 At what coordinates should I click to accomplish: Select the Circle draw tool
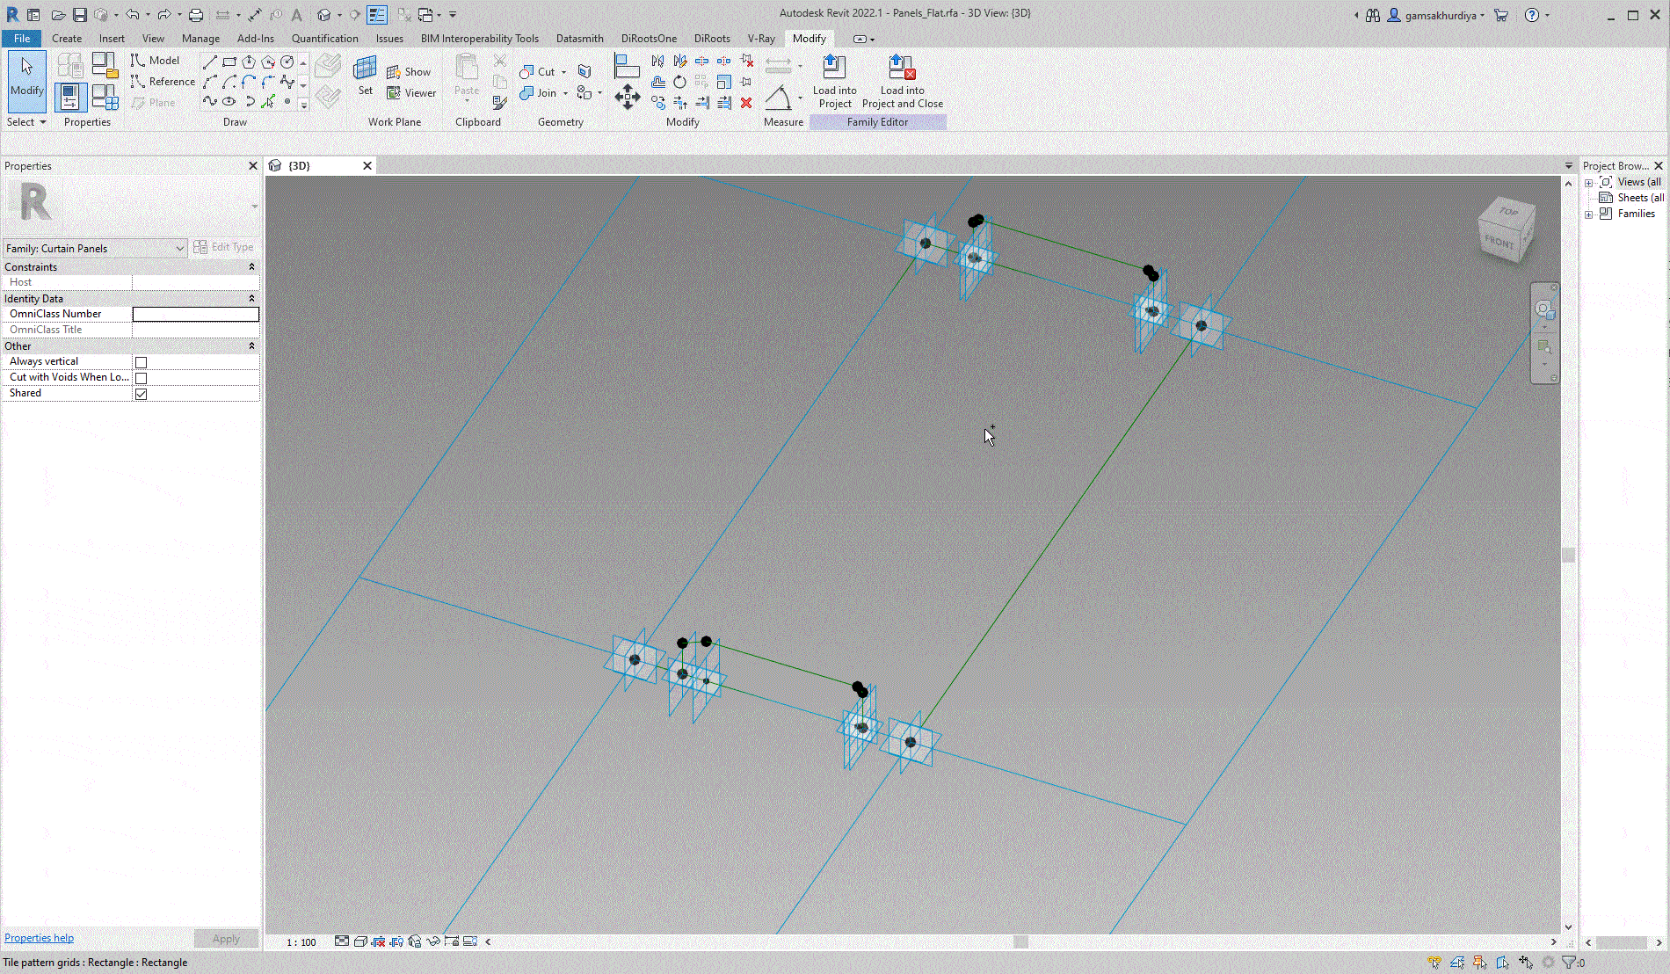tap(287, 62)
